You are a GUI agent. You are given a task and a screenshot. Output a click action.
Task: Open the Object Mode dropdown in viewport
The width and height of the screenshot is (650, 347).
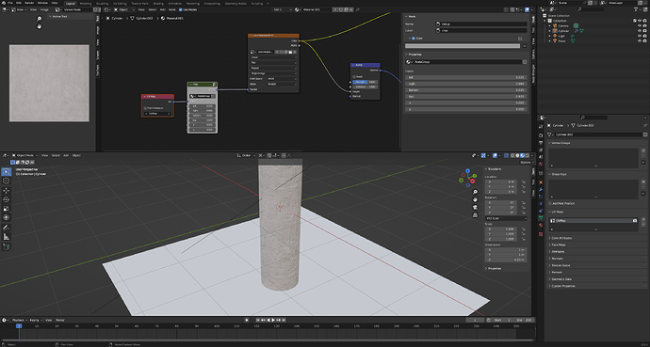(x=24, y=155)
